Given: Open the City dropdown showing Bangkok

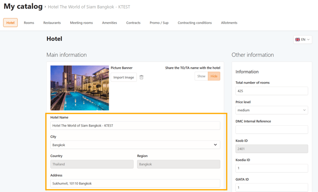Looking at the screenshot, I should point(135,145).
